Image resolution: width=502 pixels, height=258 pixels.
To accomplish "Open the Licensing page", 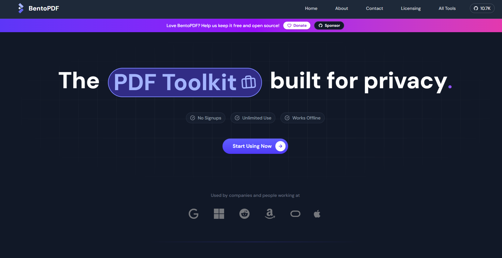I will point(411,8).
